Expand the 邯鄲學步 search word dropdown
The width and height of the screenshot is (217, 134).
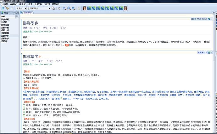(x=49, y=8)
